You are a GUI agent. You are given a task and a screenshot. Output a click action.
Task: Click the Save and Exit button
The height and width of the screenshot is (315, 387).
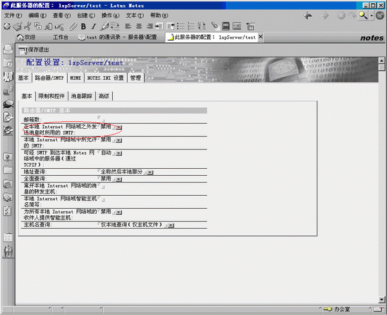(34, 50)
